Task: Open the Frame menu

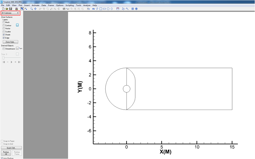Action: tap(51, 5)
